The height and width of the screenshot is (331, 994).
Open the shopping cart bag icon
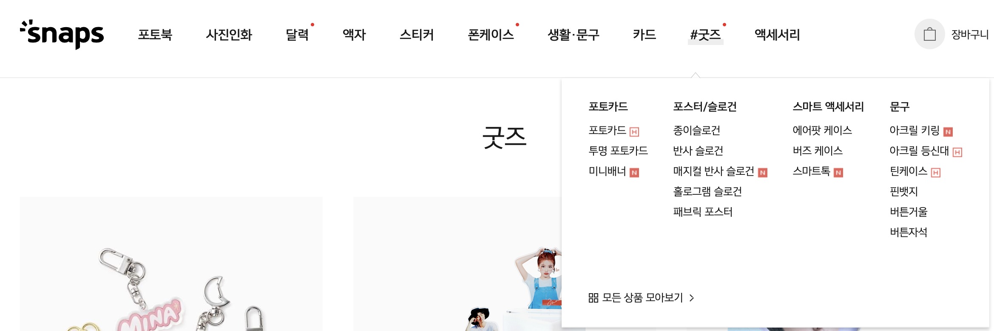[929, 34]
